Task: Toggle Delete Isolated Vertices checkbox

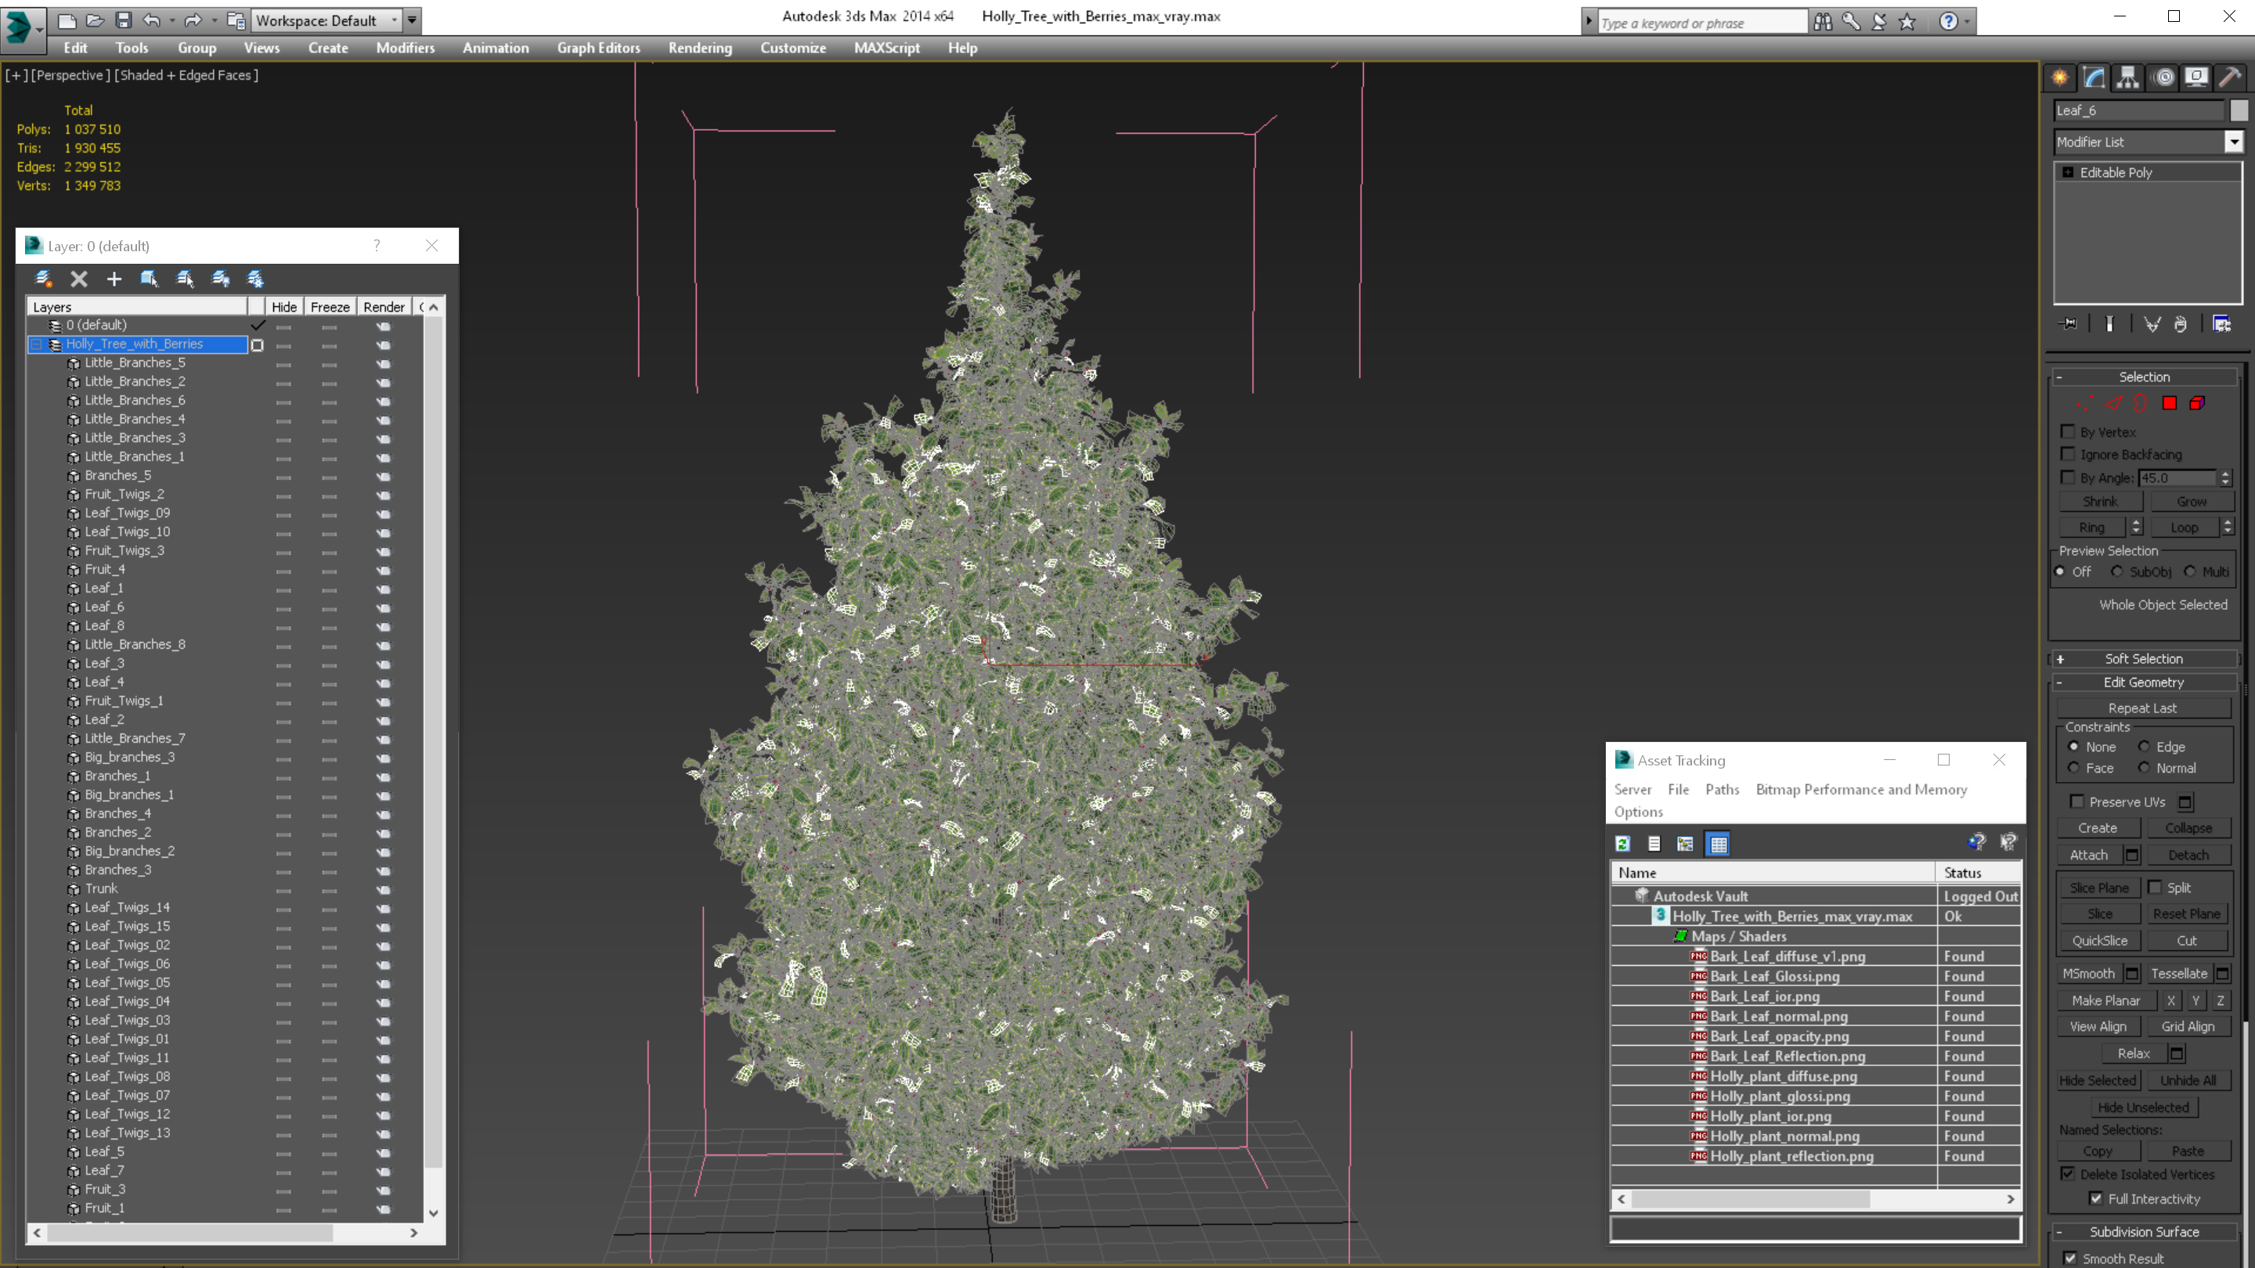Action: [x=2068, y=1173]
